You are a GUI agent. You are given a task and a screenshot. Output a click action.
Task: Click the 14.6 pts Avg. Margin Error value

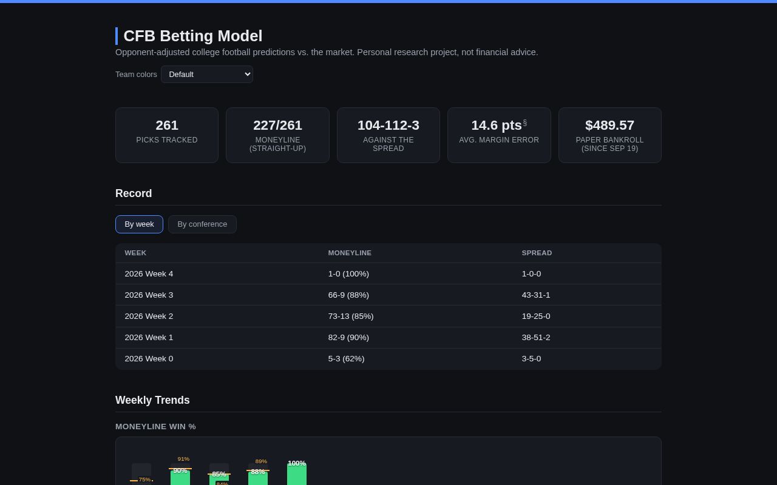(x=497, y=125)
